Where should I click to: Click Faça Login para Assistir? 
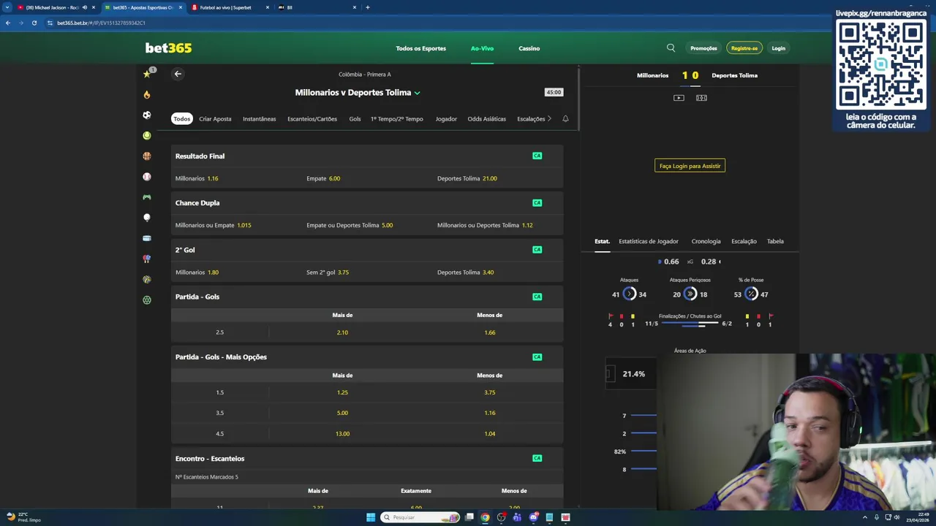pyautogui.click(x=690, y=166)
